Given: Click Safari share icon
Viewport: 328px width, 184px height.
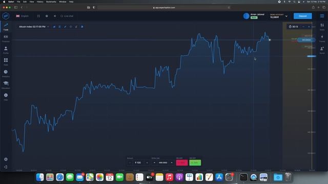Looking at the screenshot, I should pyautogui.click(x=313, y=7).
